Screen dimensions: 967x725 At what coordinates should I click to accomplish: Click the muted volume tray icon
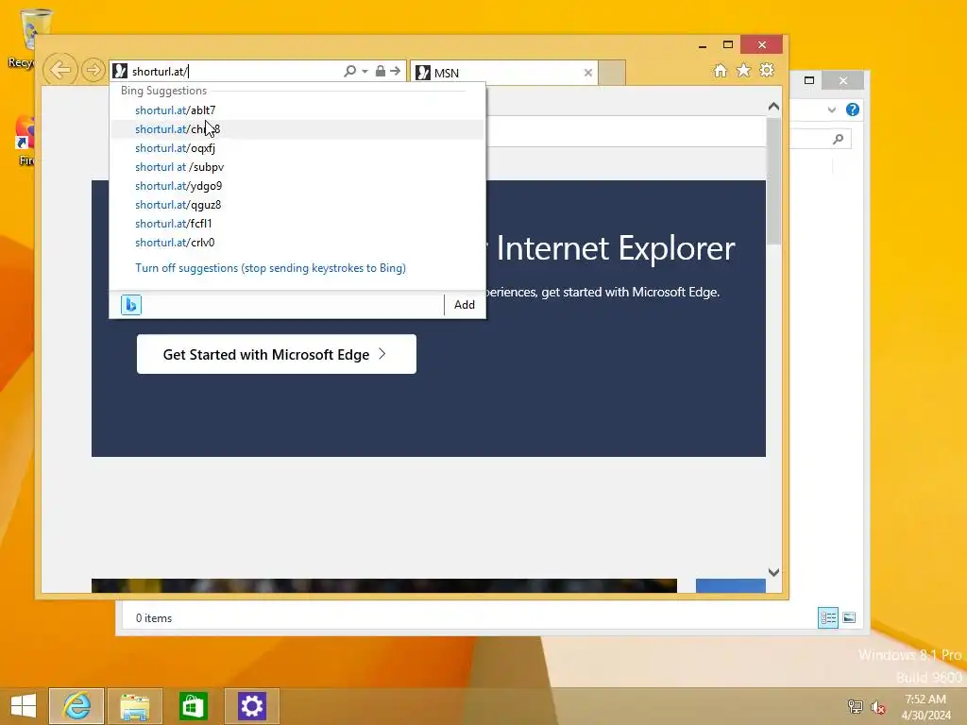click(878, 706)
